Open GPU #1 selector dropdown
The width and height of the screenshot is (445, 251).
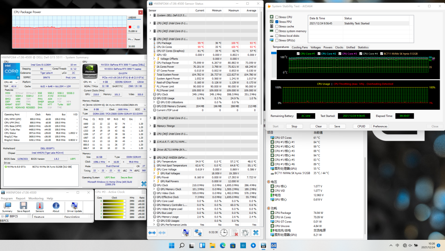[x=90, y=82]
